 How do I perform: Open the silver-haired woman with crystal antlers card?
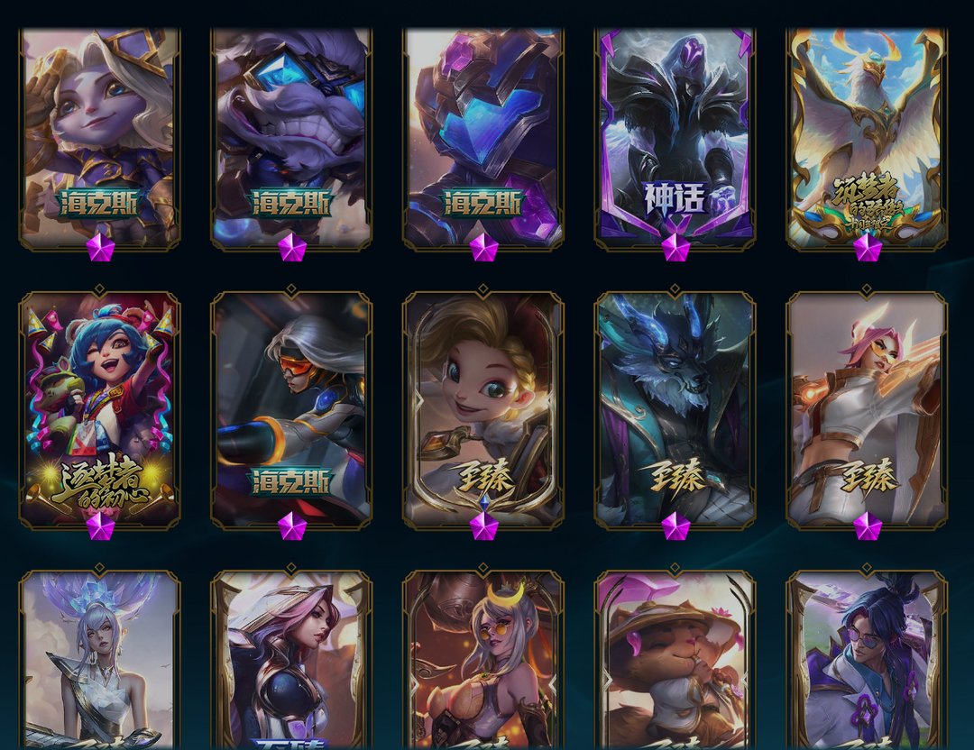click(x=100, y=661)
